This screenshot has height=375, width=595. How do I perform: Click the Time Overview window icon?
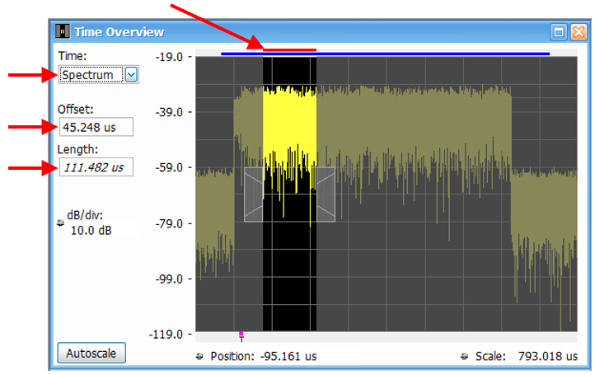63,32
